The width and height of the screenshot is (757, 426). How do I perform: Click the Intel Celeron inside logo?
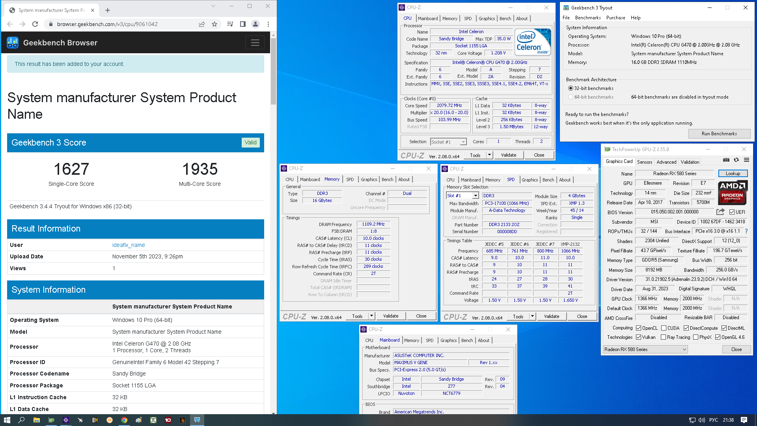533,42
